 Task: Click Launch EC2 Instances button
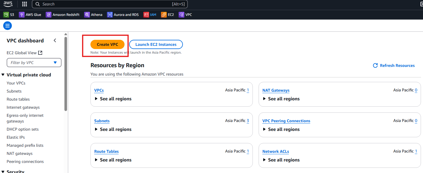pos(156,44)
